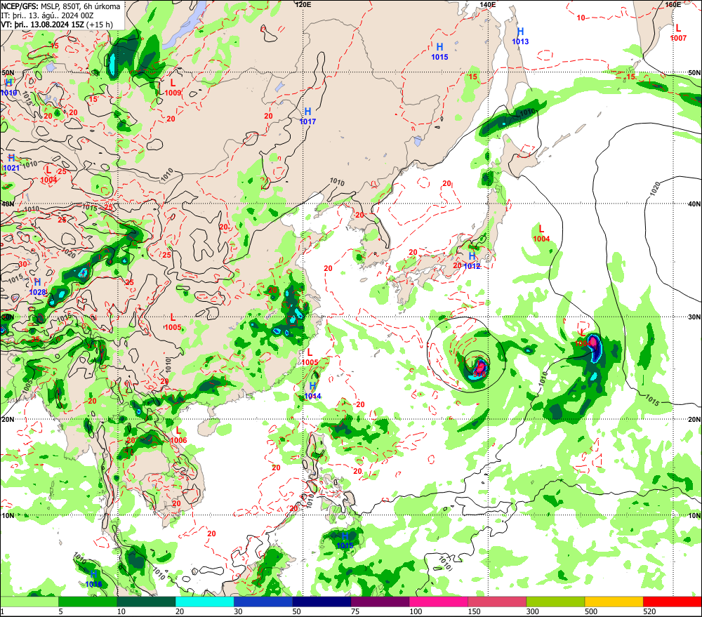The image size is (702, 617).
Task: Click the dark green 10–20 legend swatch
Action: [x=147, y=602]
